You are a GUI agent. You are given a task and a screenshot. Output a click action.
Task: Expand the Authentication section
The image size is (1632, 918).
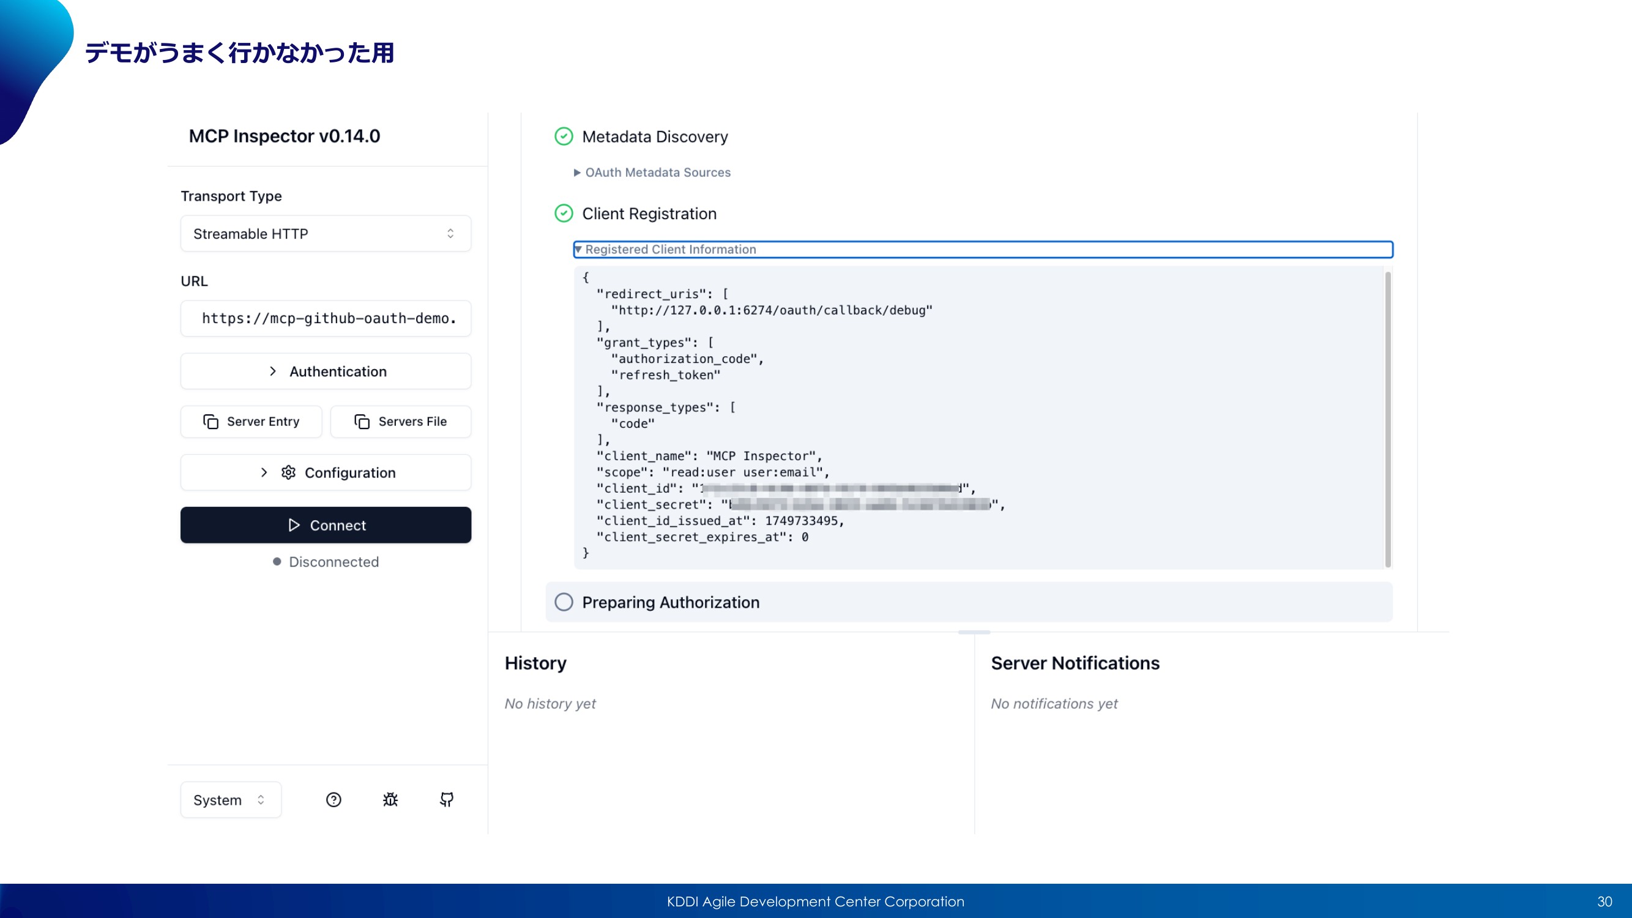tap(326, 371)
